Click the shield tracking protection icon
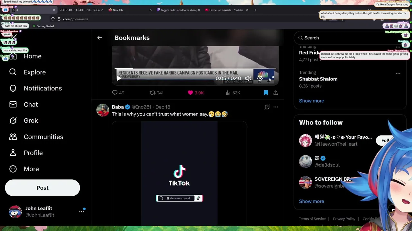 pyautogui.click(x=53, y=19)
